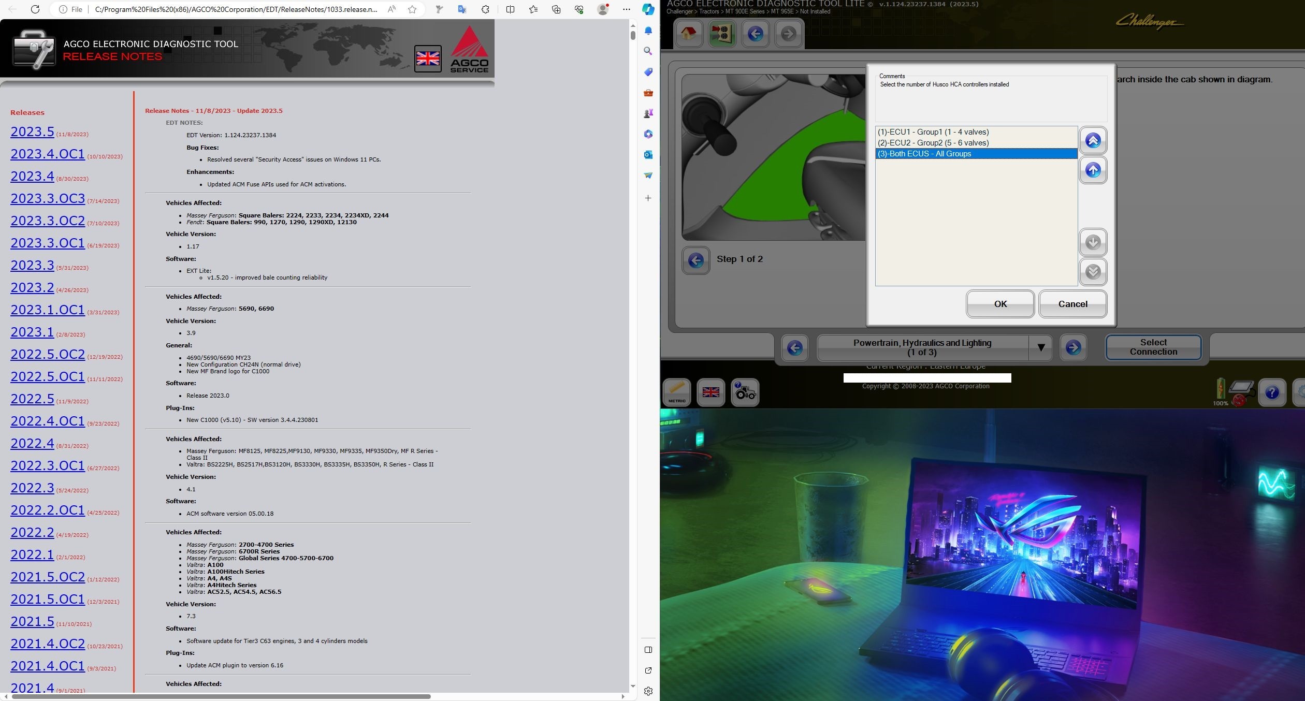Change language with EDT UK flag icon
The image size is (1305, 701).
tap(711, 392)
